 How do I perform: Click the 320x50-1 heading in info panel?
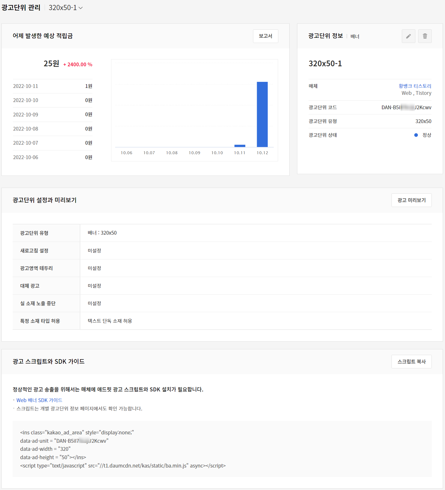click(325, 63)
